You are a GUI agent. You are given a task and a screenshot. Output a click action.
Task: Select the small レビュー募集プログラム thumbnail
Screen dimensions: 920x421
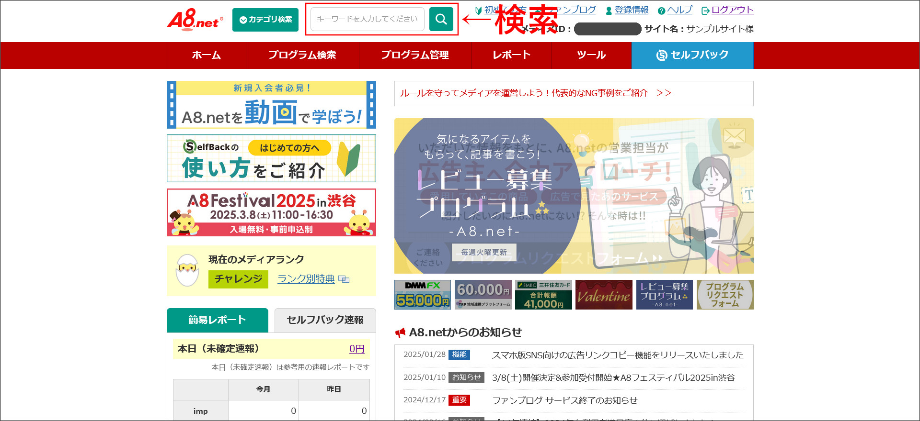pyautogui.click(x=665, y=295)
